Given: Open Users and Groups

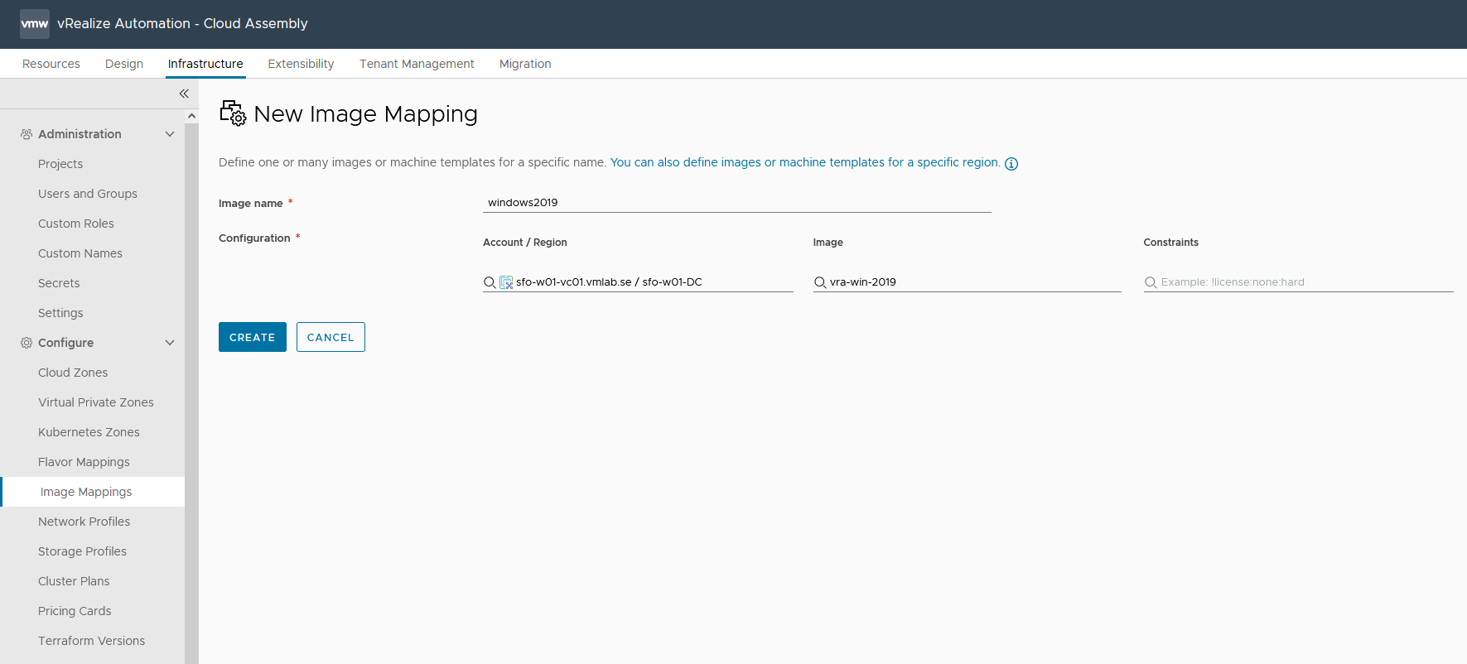Looking at the screenshot, I should pyautogui.click(x=88, y=194).
